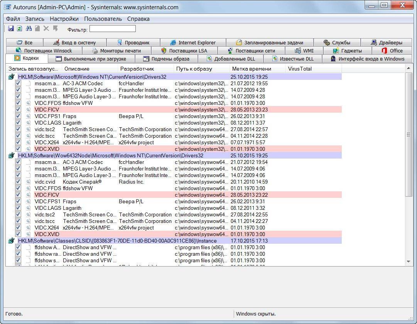Switch to the Добавленные DLL tab
Image resolution: width=417 pixels, height=324 pixels.
[231, 59]
